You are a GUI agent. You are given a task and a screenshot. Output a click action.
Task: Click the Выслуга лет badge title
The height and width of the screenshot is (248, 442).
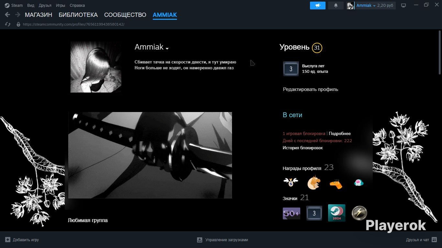pos(313,66)
